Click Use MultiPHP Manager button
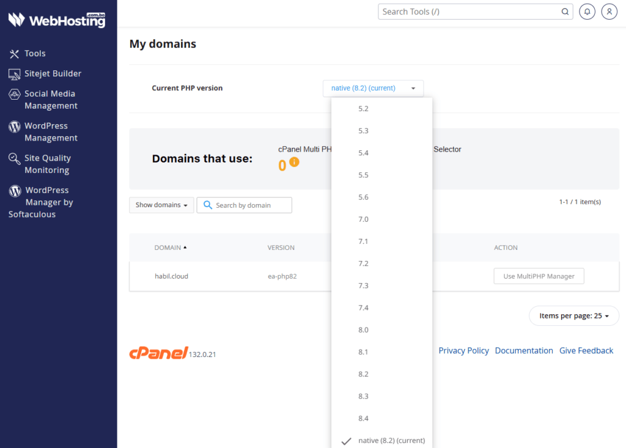 coord(539,276)
